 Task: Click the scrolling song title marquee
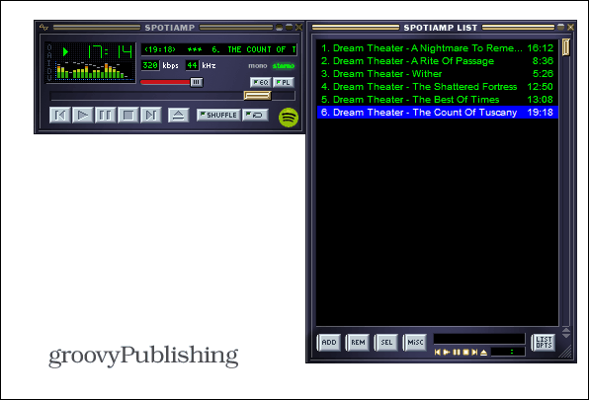point(219,49)
